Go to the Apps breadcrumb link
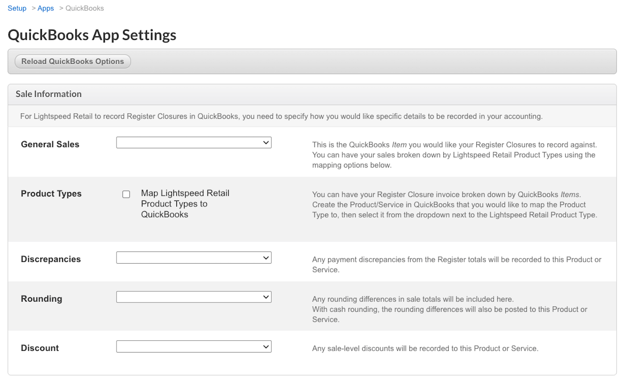625x382 pixels. 46,8
